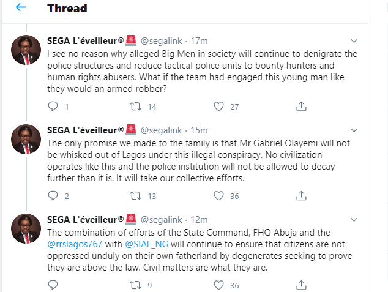Retweet the third tweet with 9 retweets

[x=136, y=285]
